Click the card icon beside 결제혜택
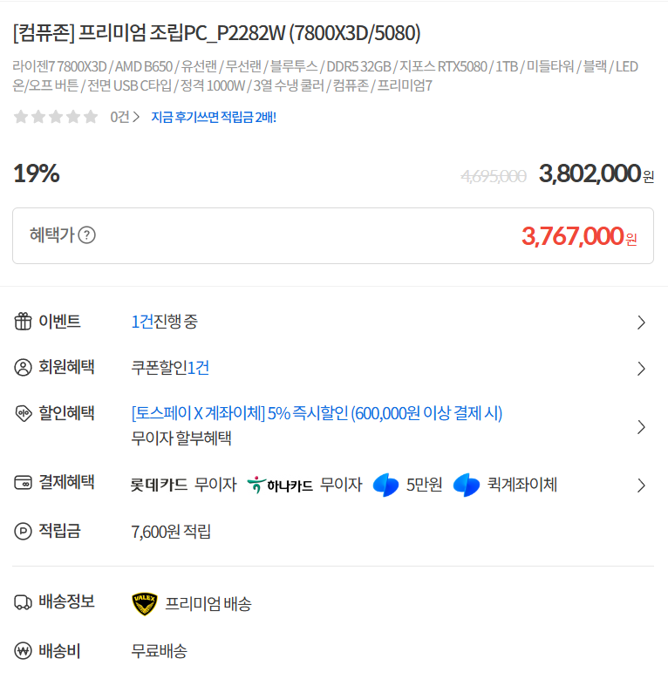Image resolution: width=668 pixels, height=679 pixels. pos(23,483)
